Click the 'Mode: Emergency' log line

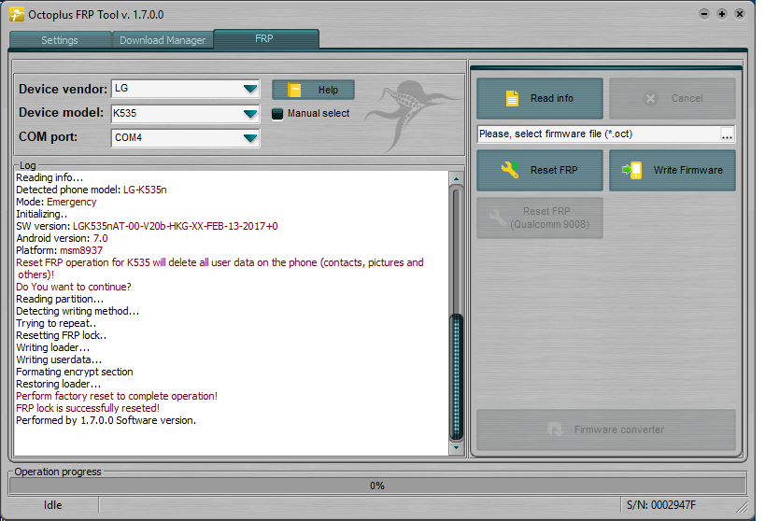coord(56,202)
